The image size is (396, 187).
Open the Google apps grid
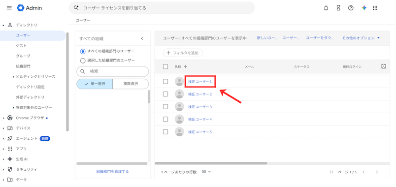pos(375,8)
